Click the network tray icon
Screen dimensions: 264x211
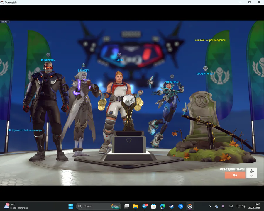238,206
